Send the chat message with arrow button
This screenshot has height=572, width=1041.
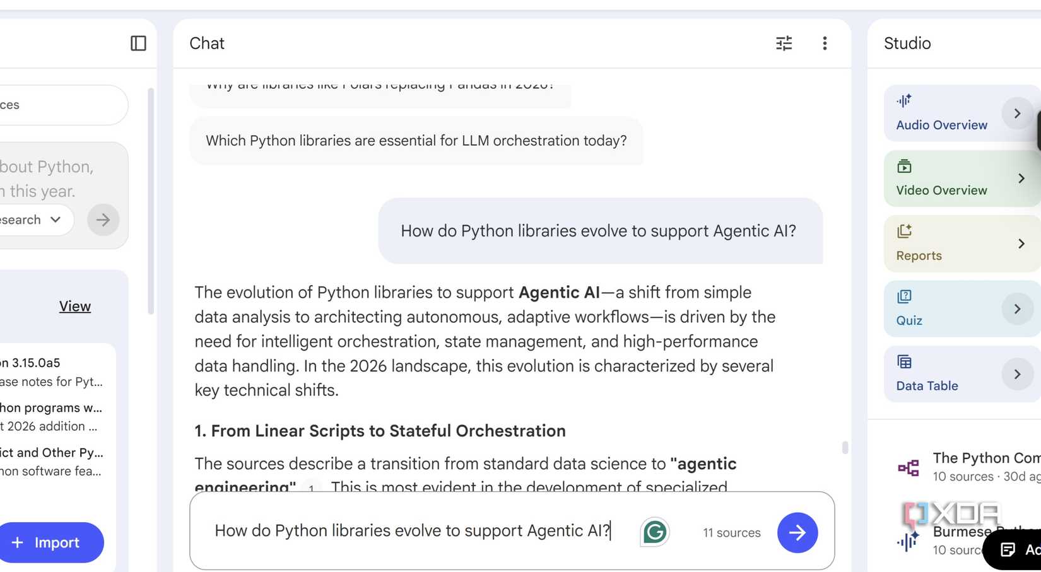click(x=797, y=532)
